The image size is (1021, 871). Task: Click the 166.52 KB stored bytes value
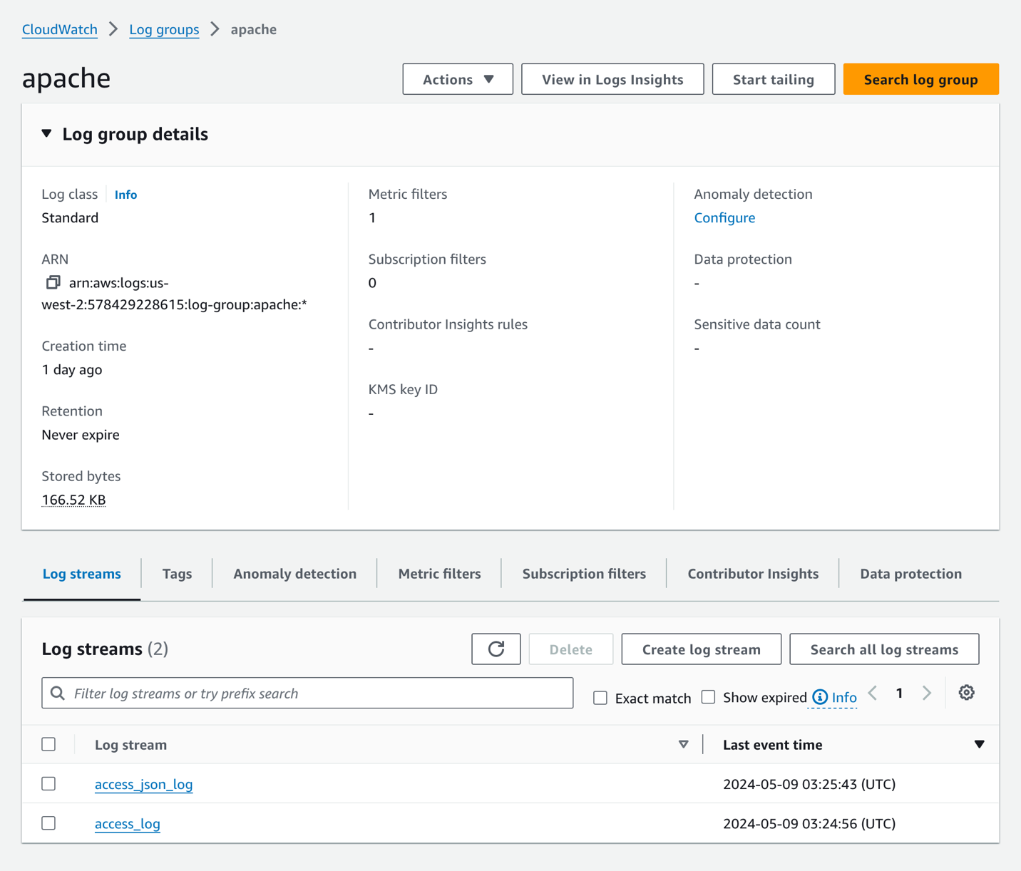73,500
